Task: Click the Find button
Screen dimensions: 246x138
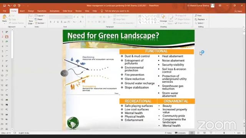Action: 198,16
